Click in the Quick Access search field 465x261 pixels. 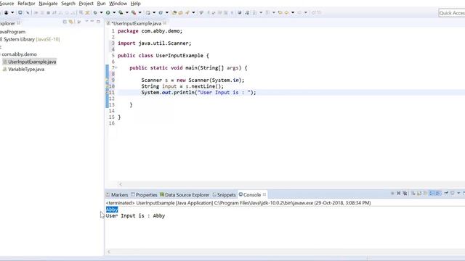pyautogui.click(x=452, y=13)
